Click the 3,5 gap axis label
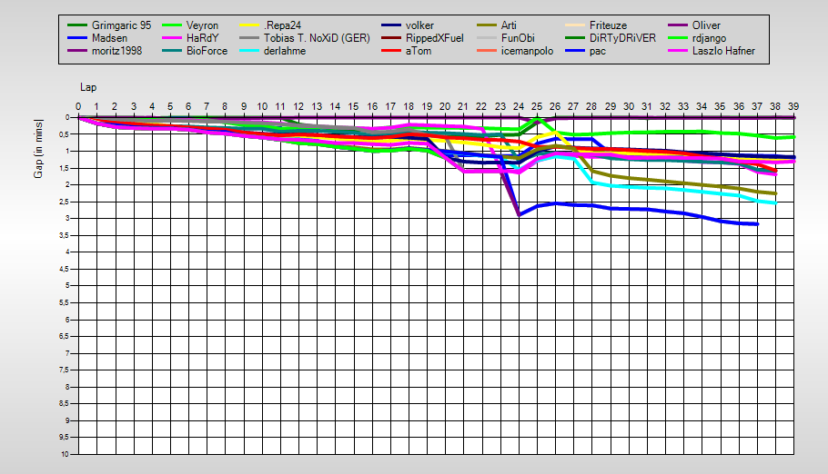The height and width of the screenshot is (474, 828). (65, 235)
